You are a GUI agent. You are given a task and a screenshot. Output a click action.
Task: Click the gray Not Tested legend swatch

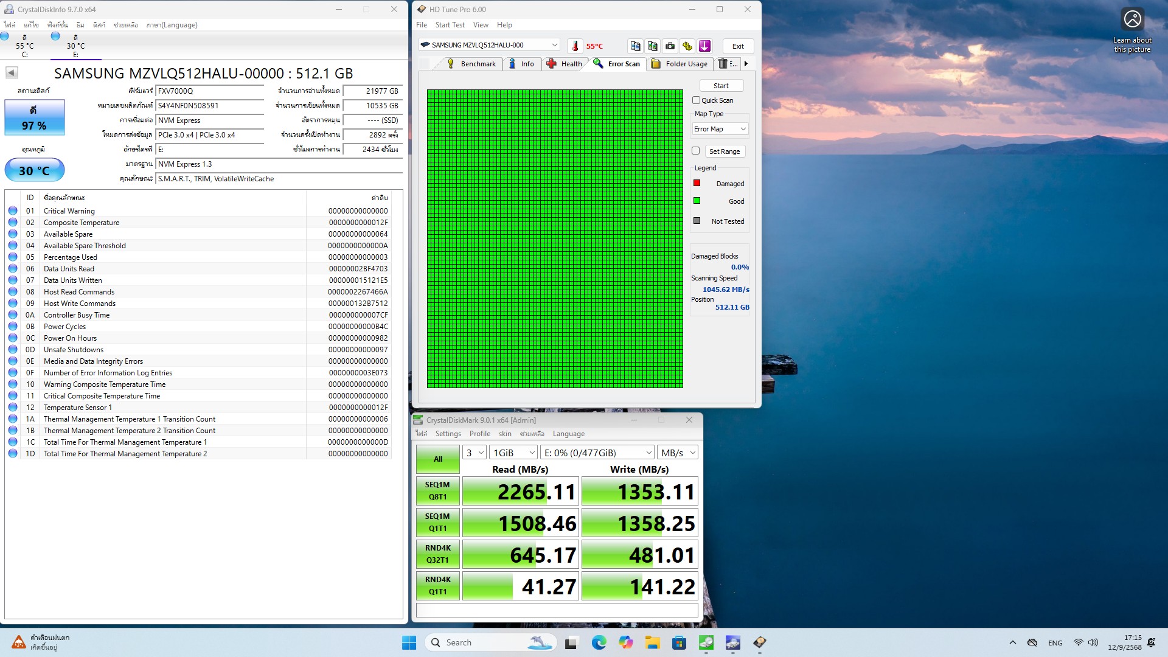(x=697, y=221)
